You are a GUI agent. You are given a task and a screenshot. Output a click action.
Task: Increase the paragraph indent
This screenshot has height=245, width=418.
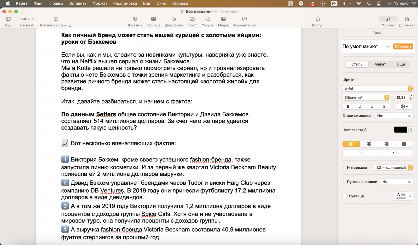tap(395, 153)
